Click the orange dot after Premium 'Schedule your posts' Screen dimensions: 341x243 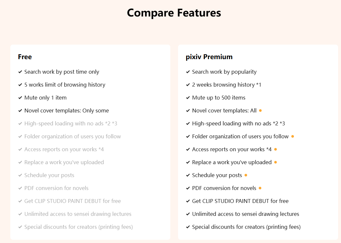[246, 175]
